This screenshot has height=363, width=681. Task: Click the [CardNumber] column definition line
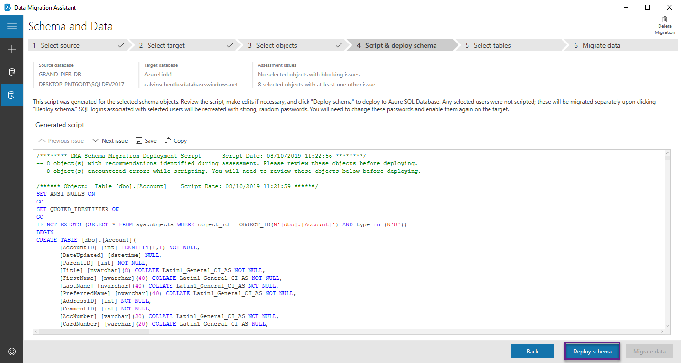coord(164,324)
